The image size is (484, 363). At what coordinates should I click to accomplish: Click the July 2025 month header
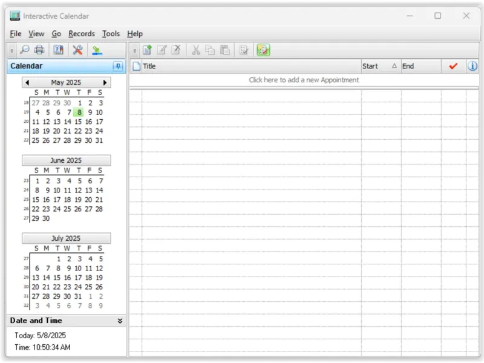pyautogui.click(x=66, y=238)
